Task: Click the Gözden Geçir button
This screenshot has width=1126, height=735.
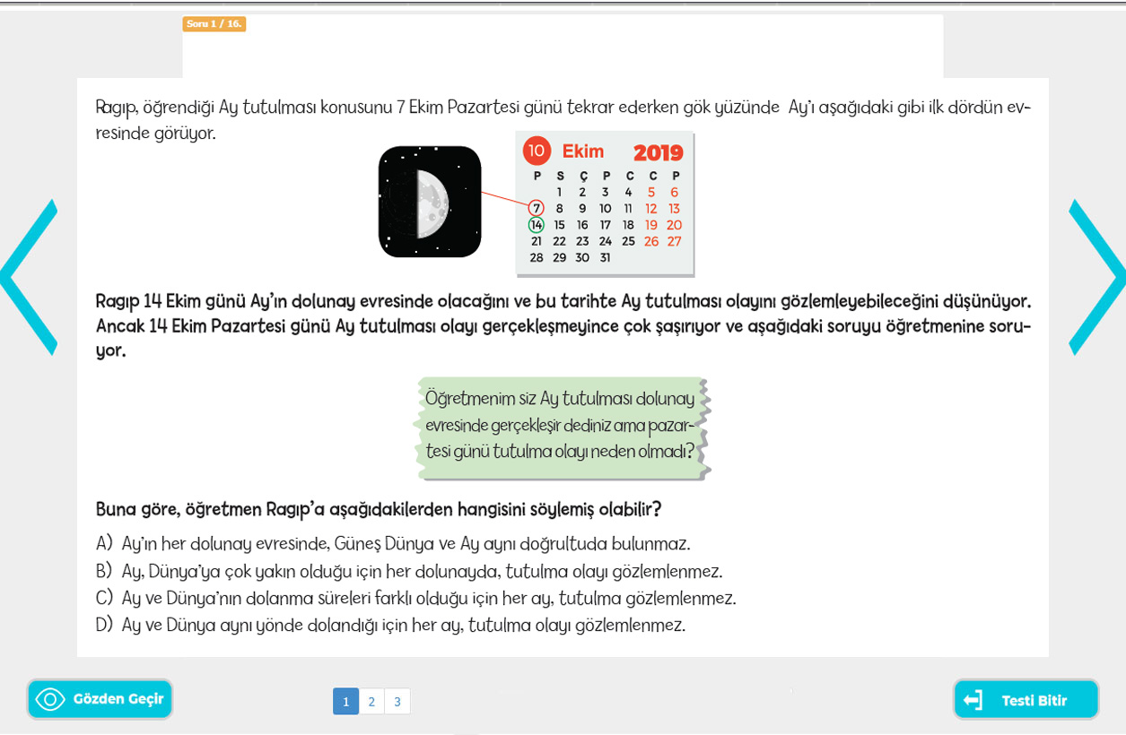Action: click(100, 699)
